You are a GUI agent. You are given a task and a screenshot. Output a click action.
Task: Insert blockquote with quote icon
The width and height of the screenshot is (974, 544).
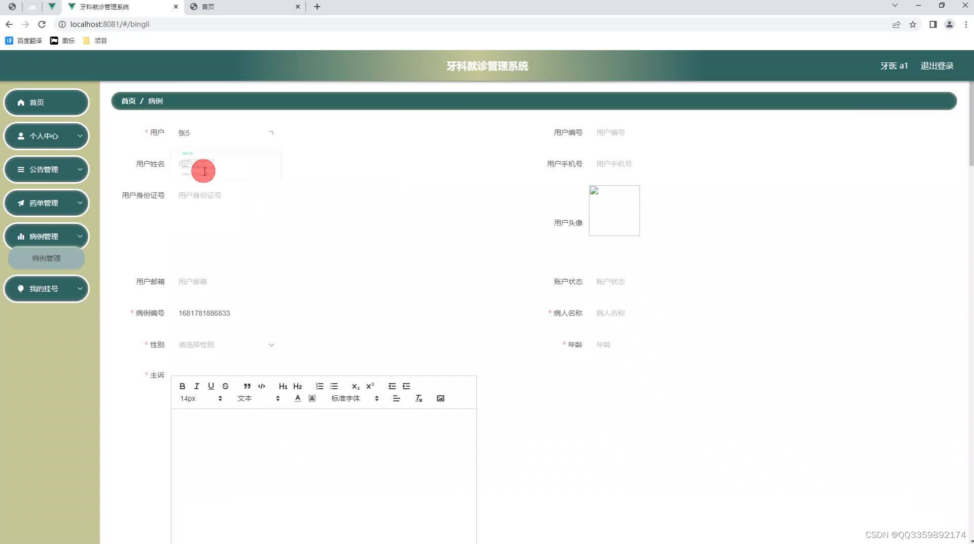click(x=247, y=386)
